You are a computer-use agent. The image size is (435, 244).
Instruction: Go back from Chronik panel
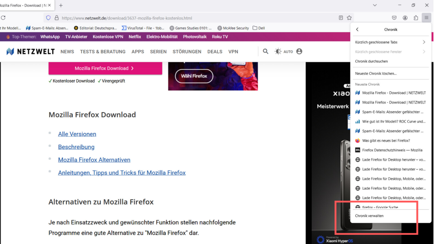(x=357, y=30)
